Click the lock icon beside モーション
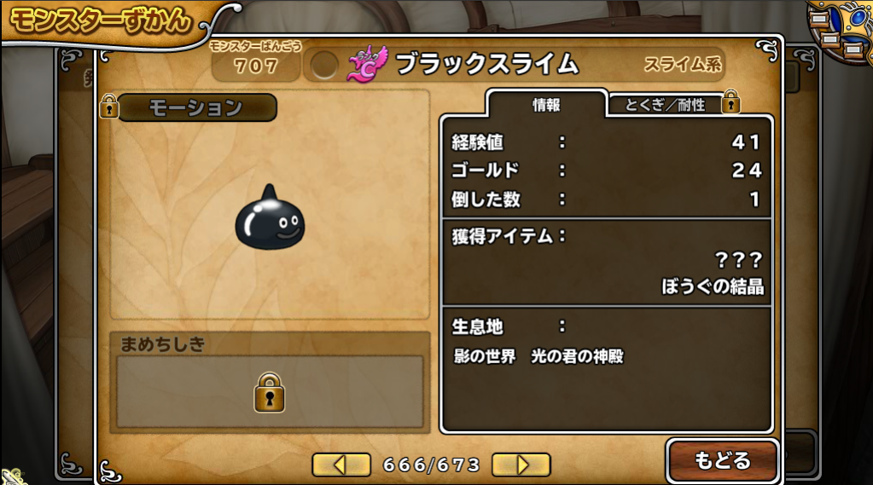Image resolution: width=873 pixels, height=485 pixels. click(109, 106)
